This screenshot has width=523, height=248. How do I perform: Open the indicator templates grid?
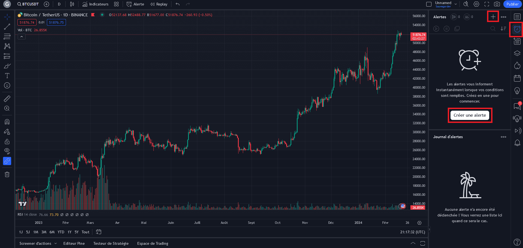pos(116,4)
